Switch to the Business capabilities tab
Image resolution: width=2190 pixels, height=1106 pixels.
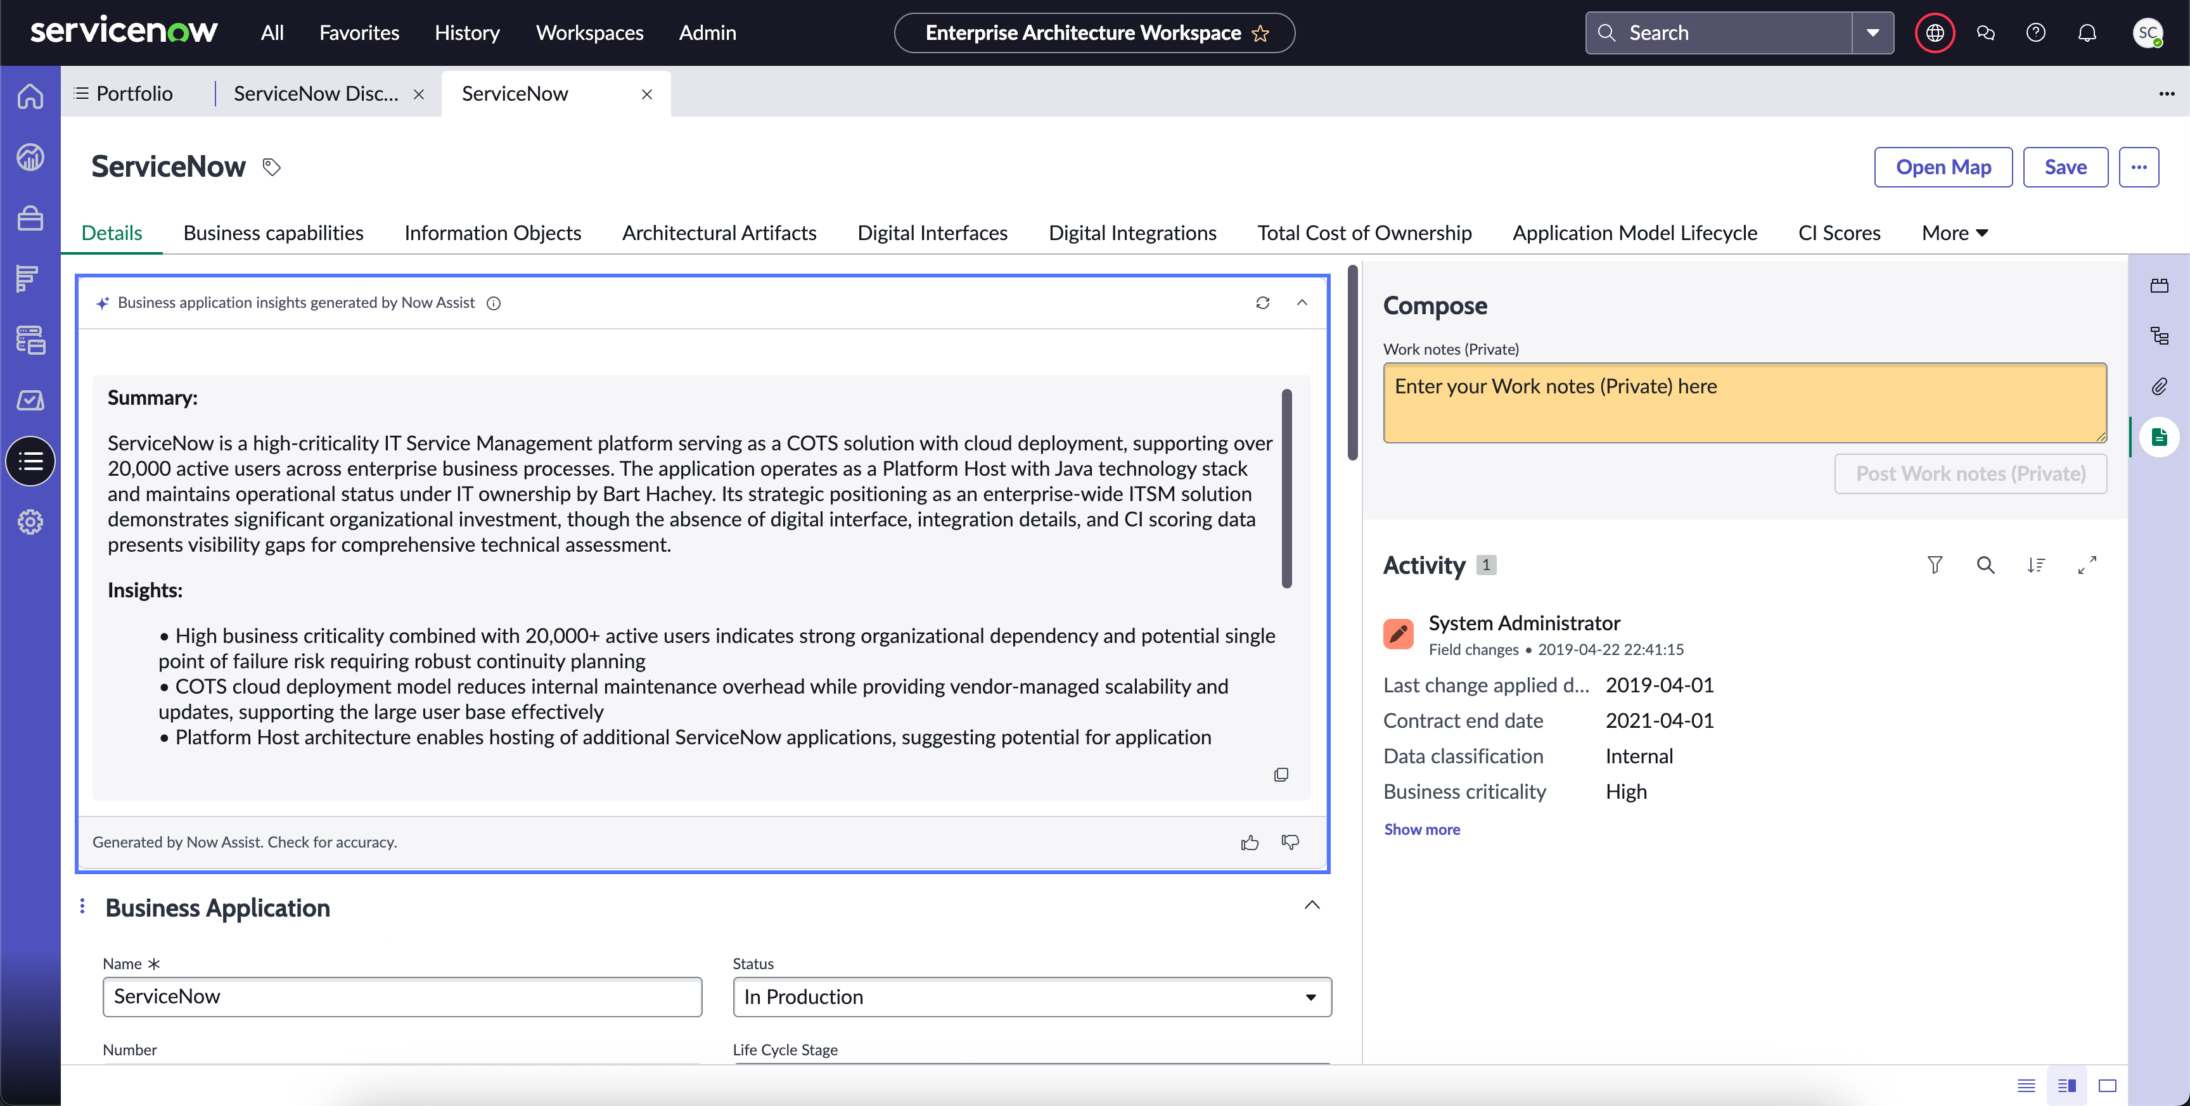pos(273,233)
